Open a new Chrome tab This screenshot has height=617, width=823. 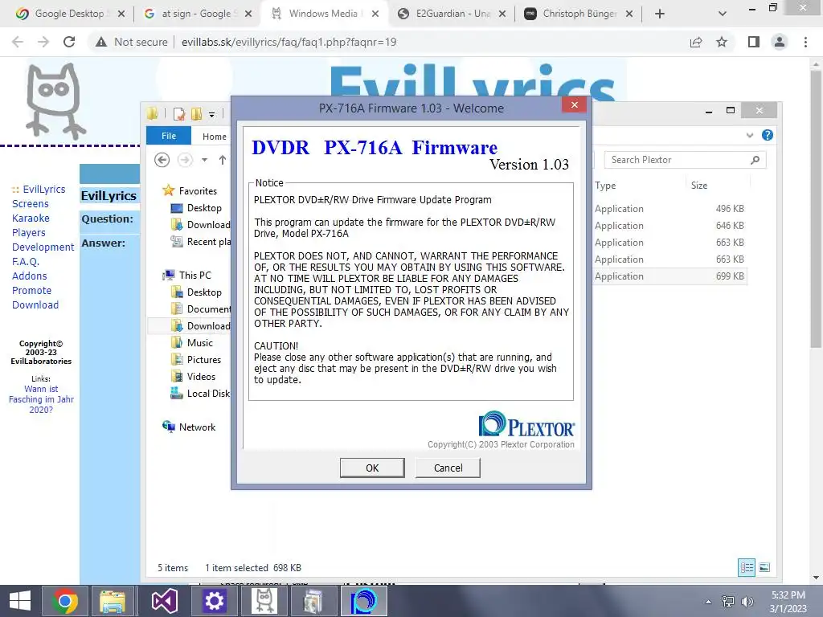(x=660, y=14)
